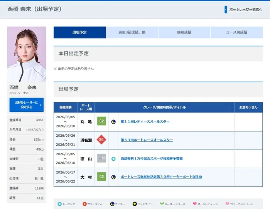Screen dimensions: 270x213
Task: Click name reading ニシハシ ナミ
Action: point(19,93)
